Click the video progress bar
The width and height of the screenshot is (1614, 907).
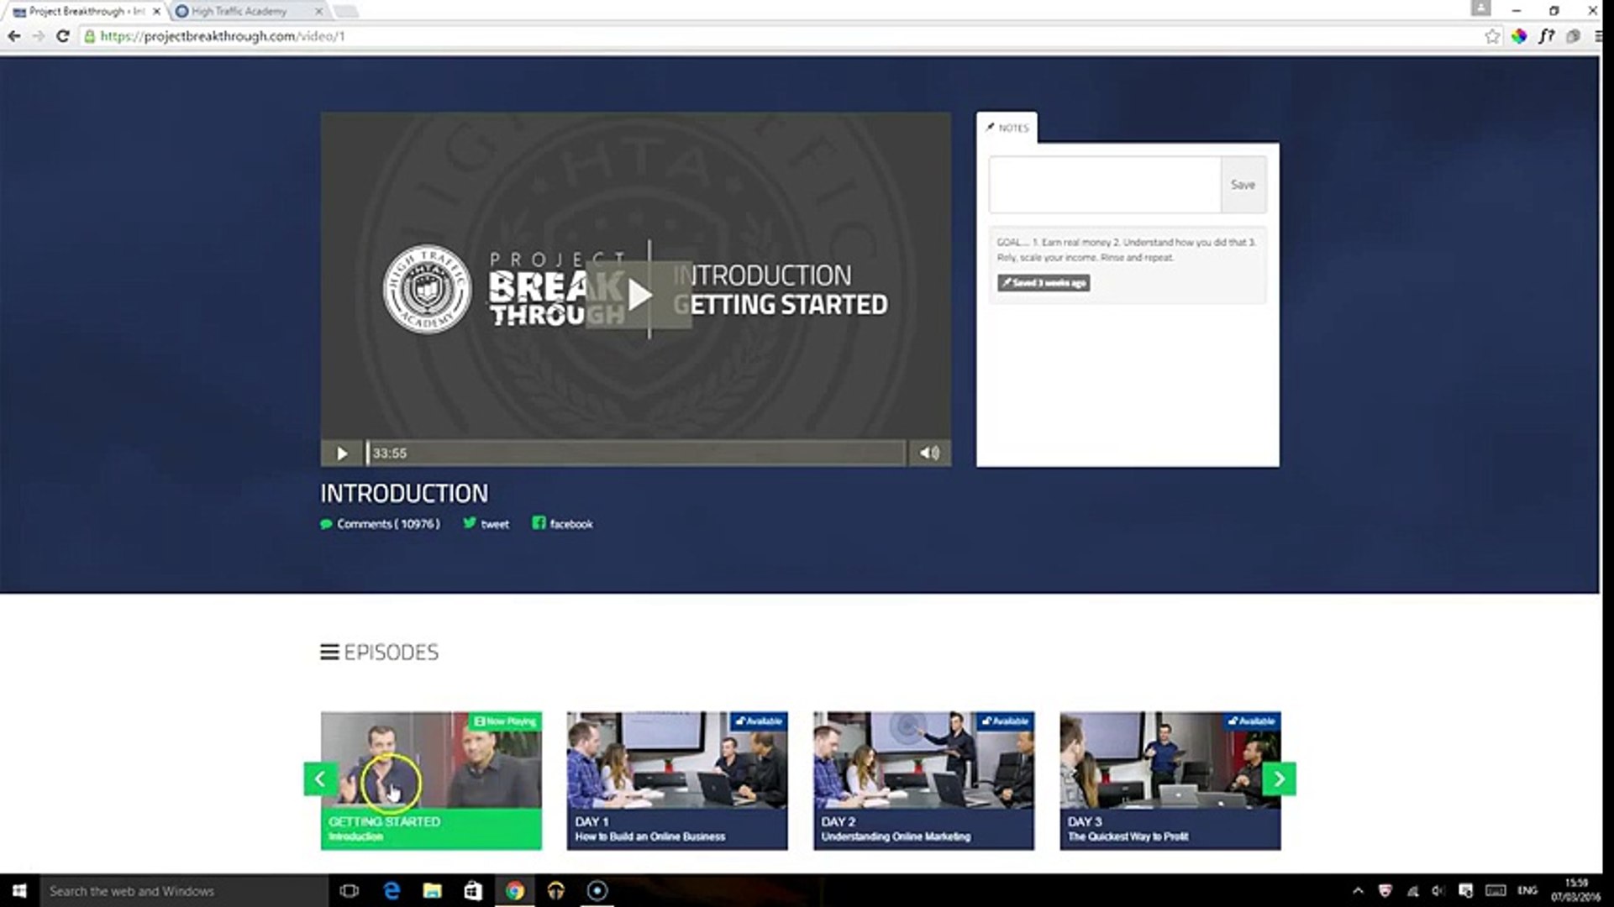click(x=636, y=453)
